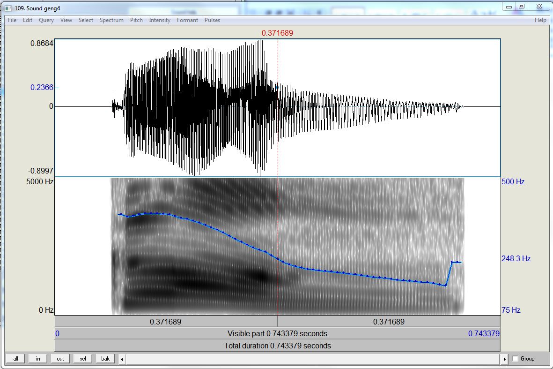Click the 'in' zoom button
Screen dimensions: 553x369
[x=38, y=359]
